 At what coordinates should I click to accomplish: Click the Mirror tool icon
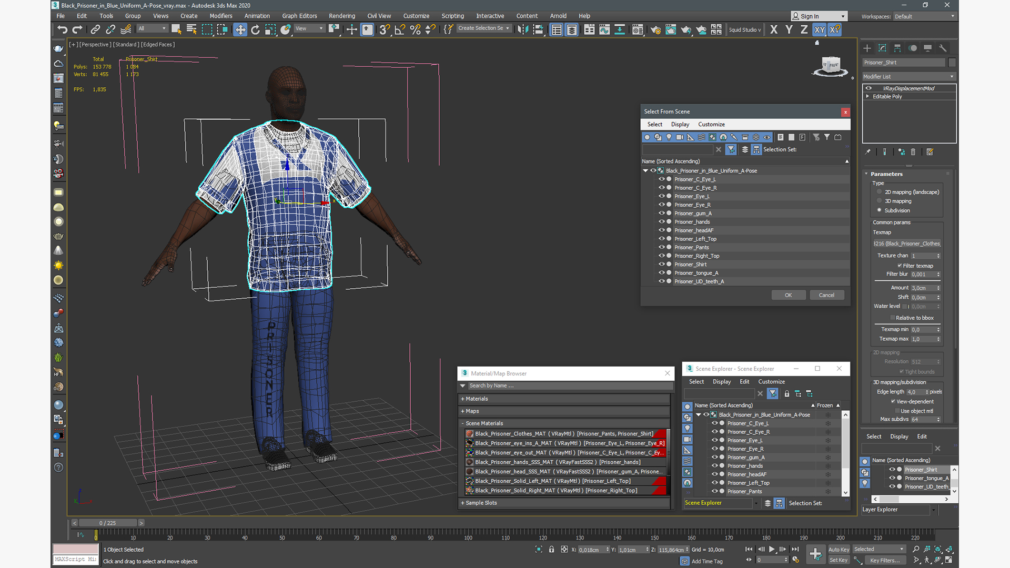pyautogui.click(x=522, y=29)
